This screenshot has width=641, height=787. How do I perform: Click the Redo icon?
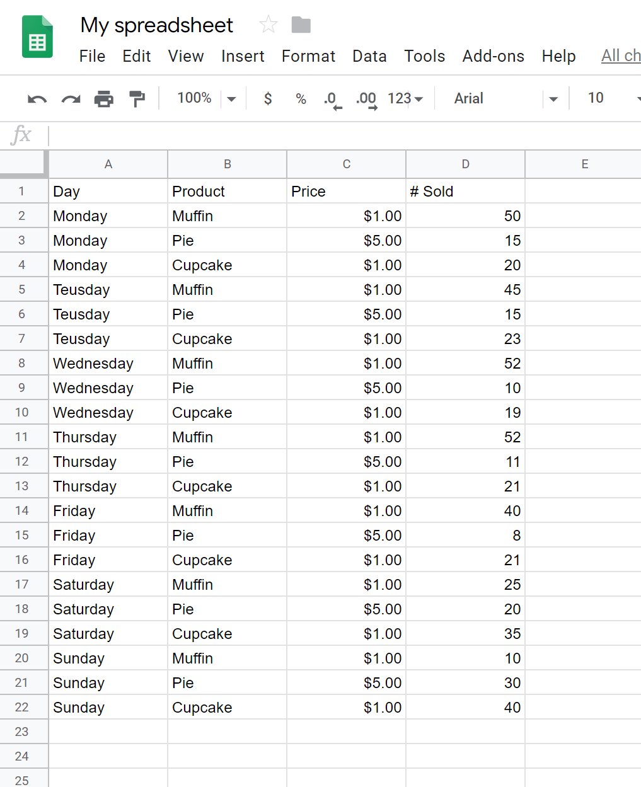(x=69, y=98)
